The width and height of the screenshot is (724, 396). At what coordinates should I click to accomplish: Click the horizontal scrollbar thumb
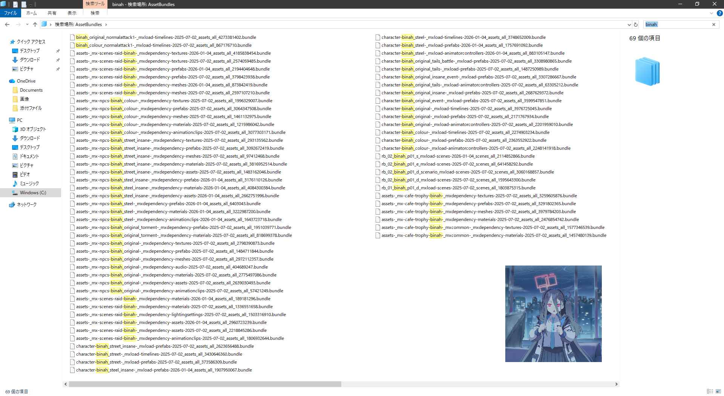coord(205,384)
